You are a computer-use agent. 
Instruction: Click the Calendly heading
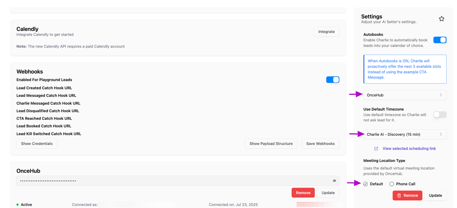[x=27, y=29]
